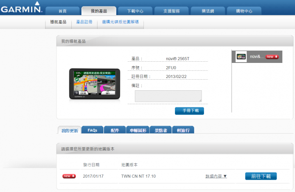Click the 地圖版本 column header

[x=129, y=165]
